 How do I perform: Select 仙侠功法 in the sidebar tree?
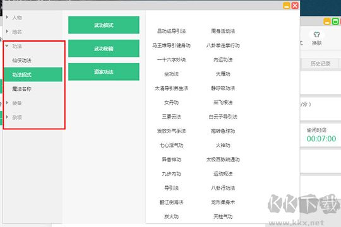(x=21, y=61)
